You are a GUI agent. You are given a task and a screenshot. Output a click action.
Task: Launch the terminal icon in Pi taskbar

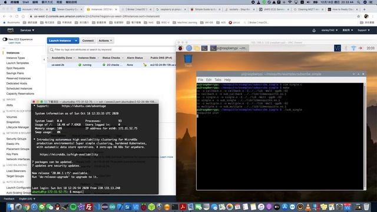point(204,48)
